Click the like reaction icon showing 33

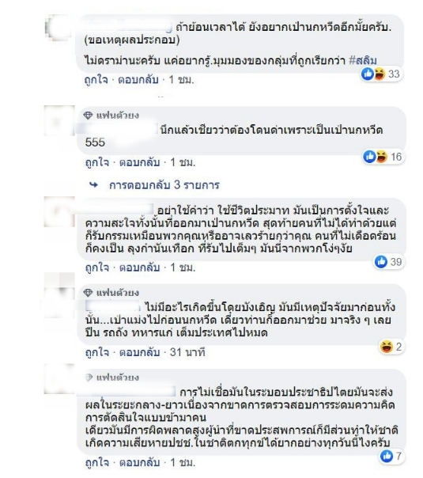pos(368,74)
